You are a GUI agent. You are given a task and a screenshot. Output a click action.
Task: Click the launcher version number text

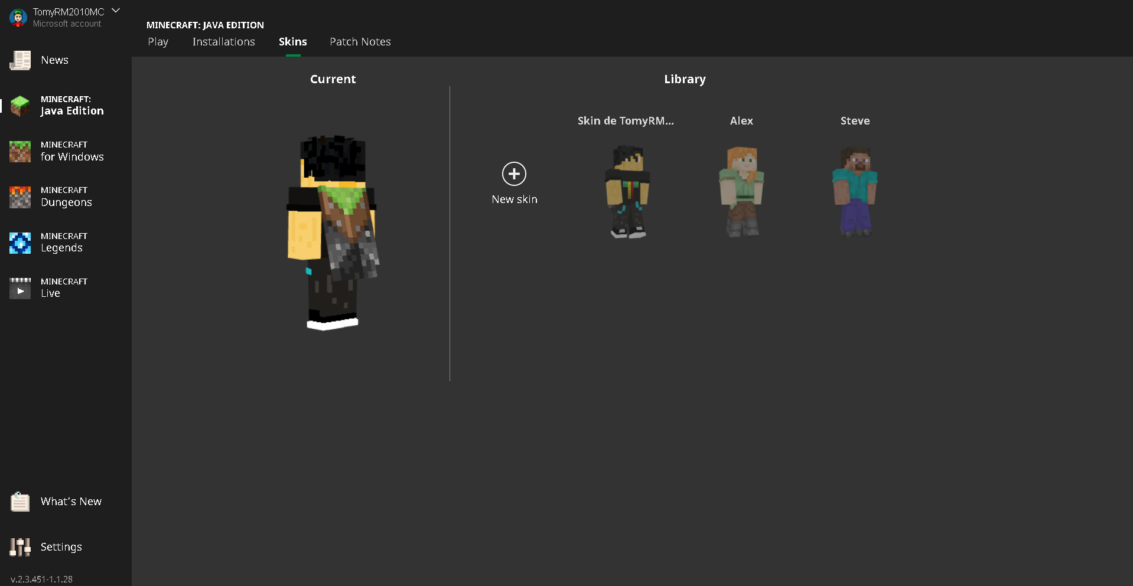click(x=41, y=580)
